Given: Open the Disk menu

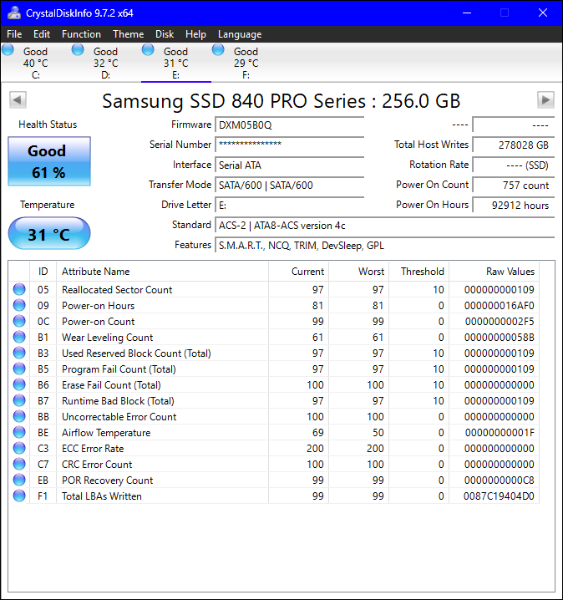Looking at the screenshot, I should coord(165,34).
